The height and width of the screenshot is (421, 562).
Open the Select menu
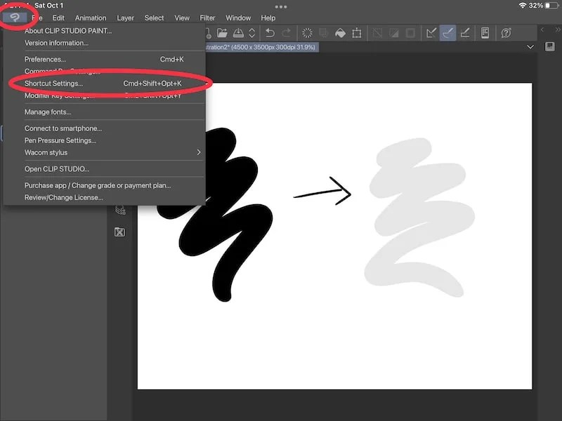pyautogui.click(x=154, y=18)
